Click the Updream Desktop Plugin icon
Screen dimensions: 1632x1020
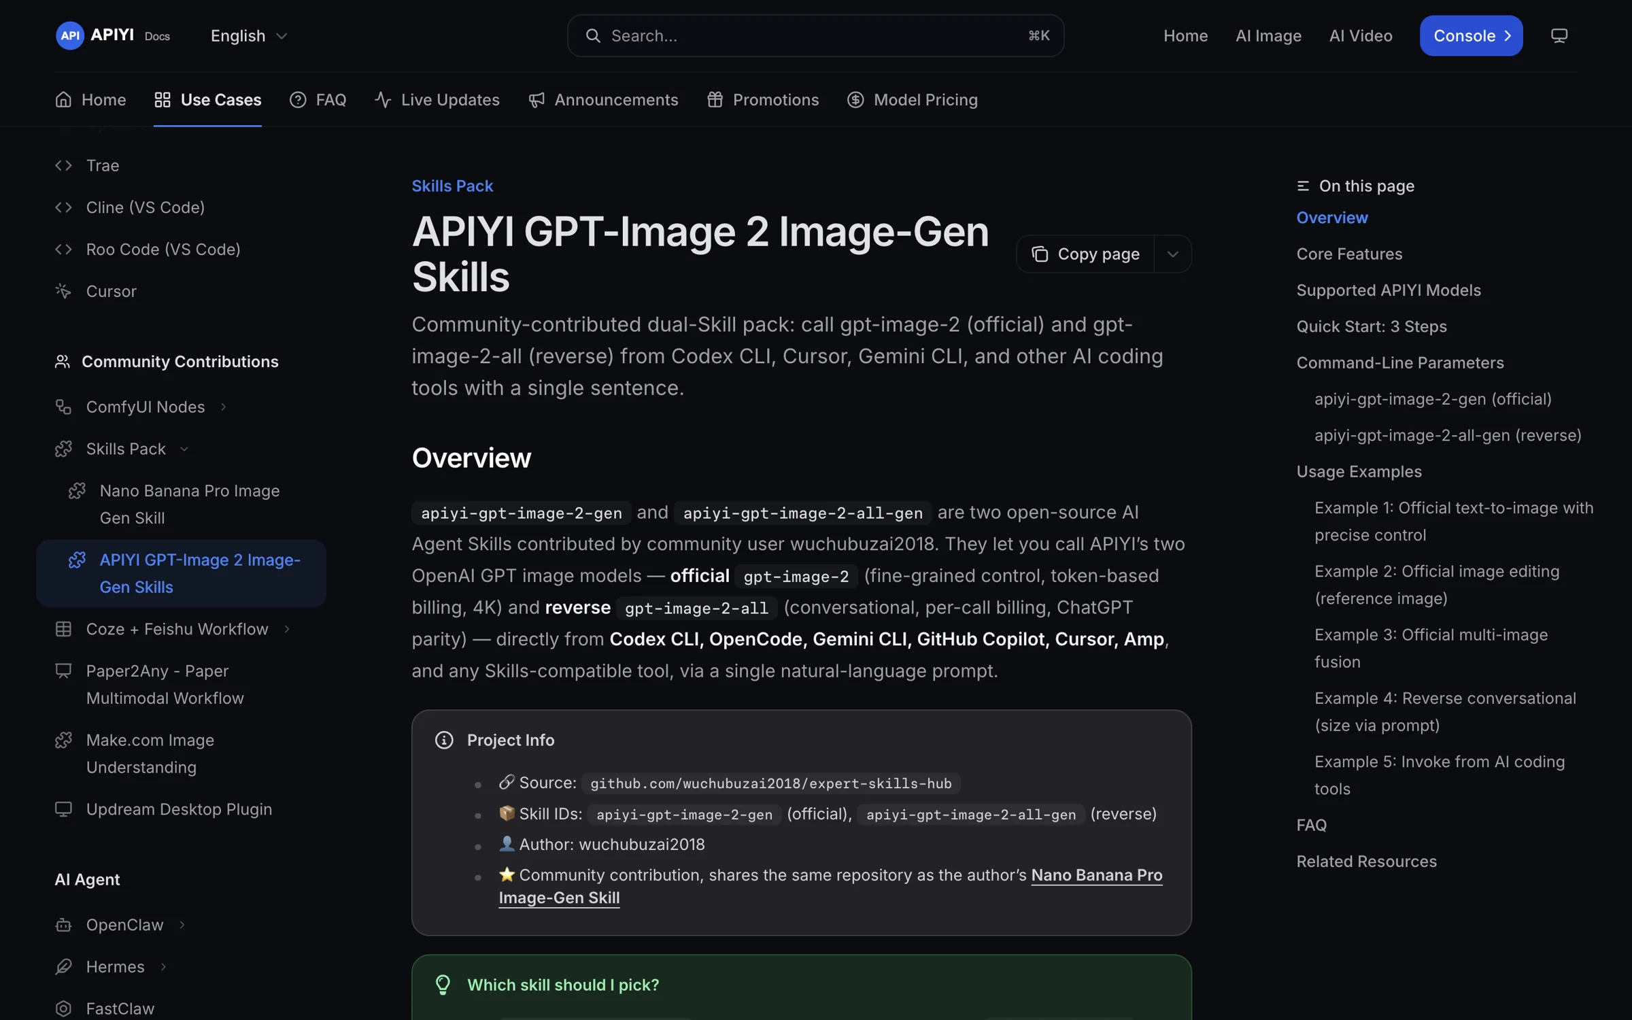[x=63, y=809]
